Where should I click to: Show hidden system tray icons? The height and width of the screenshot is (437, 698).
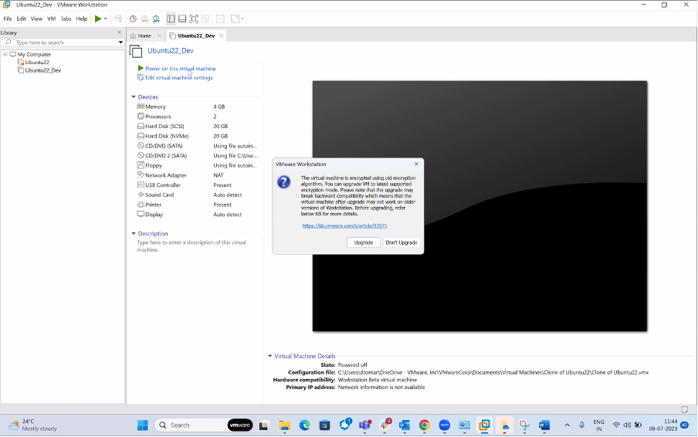pos(567,425)
